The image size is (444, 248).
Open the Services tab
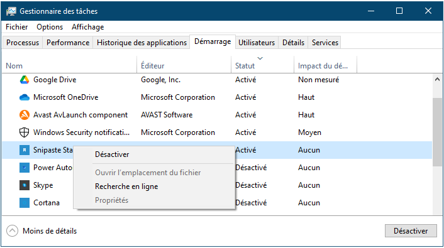pos(325,43)
